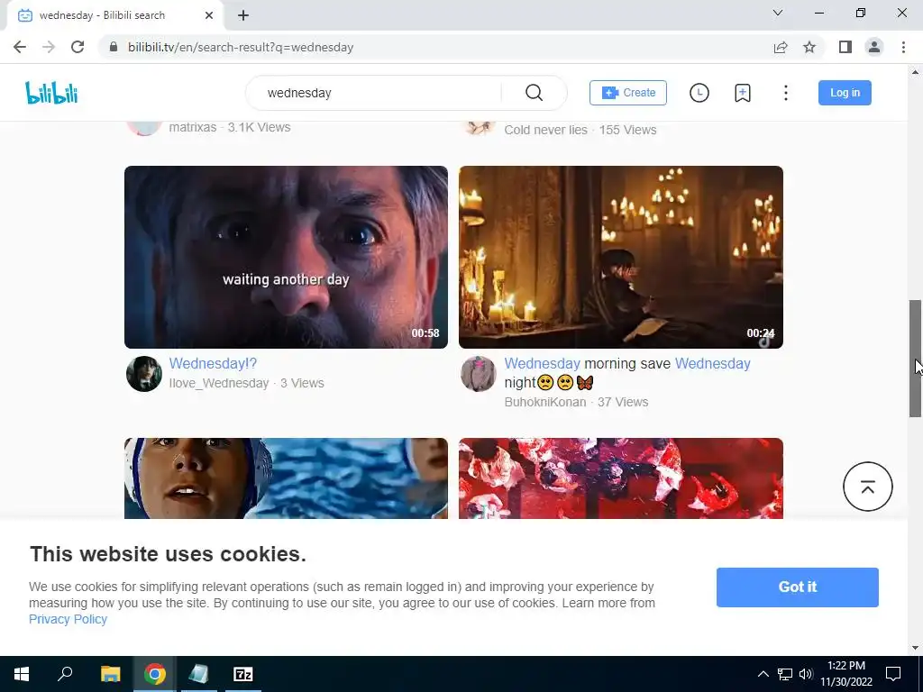Reload the page with refresh icon
This screenshot has width=923, height=692.
(78, 47)
